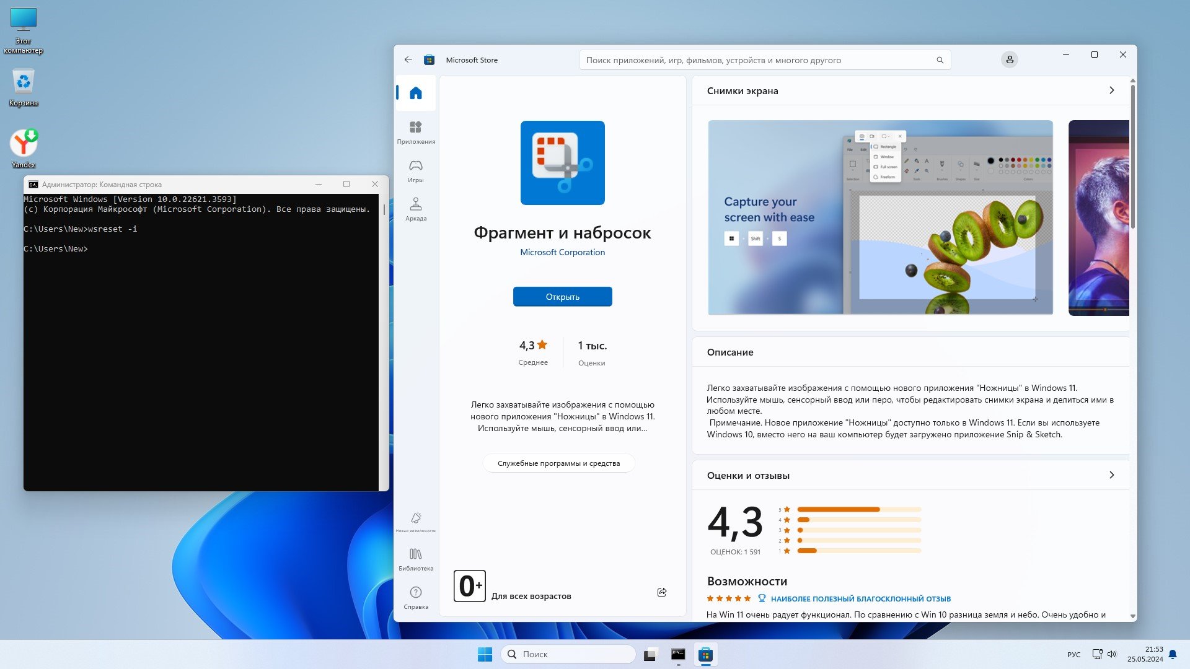The image size is (1190, 669).
Task: Click Служебные программы и средства category tag
Action: tap(558, 463)
